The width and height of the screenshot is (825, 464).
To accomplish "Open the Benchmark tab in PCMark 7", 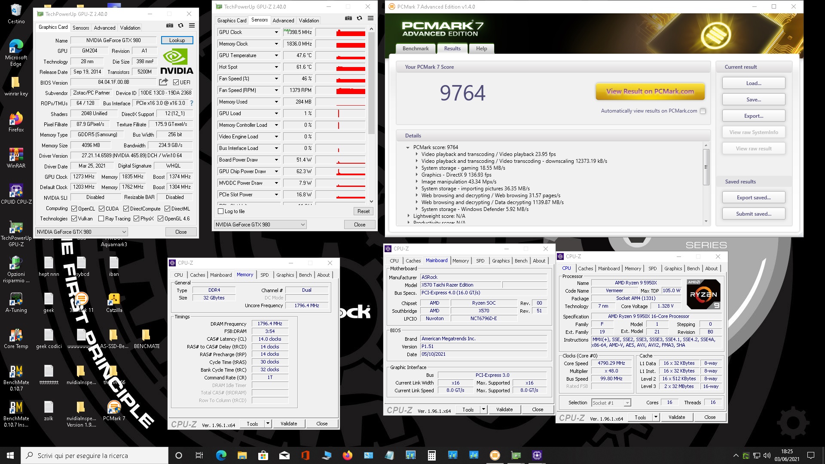I will [x=416, y=49].
